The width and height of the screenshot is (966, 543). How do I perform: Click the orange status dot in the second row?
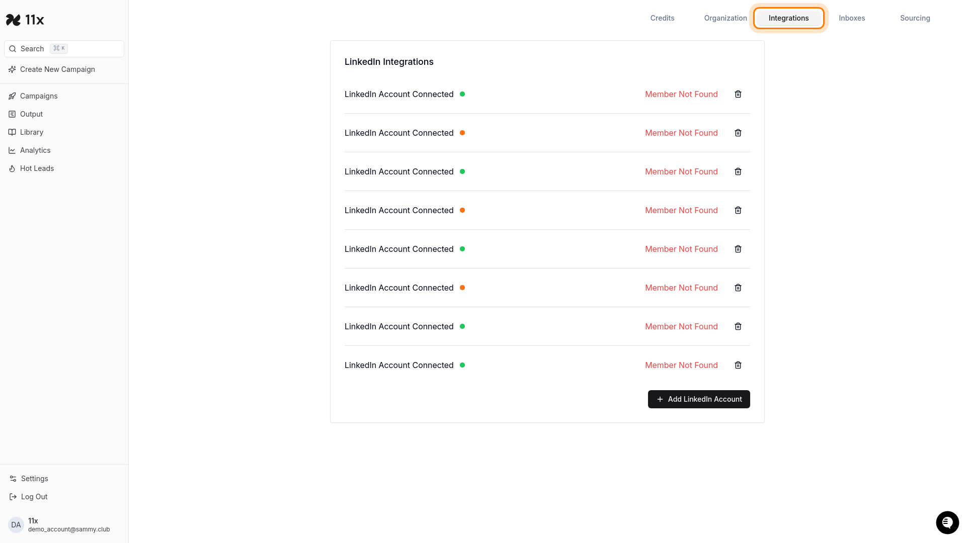[462, 133]
